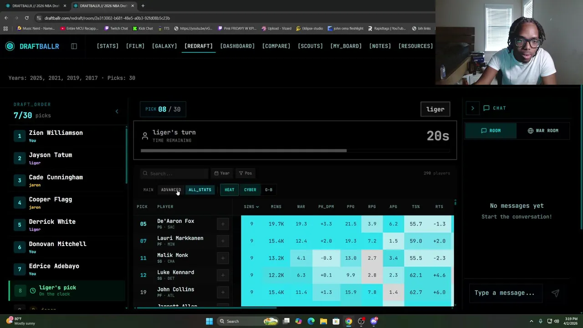
Task: Sort by WAR column header
Action: pyautogui.click(x=301, y=207)
